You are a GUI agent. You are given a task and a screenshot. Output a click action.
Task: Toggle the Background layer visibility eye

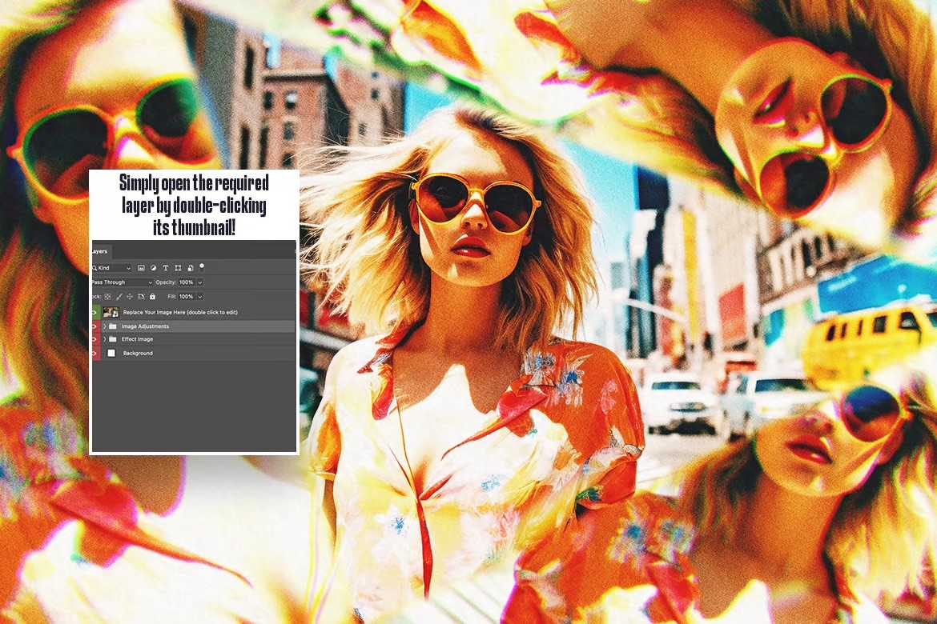click(92, 352)
